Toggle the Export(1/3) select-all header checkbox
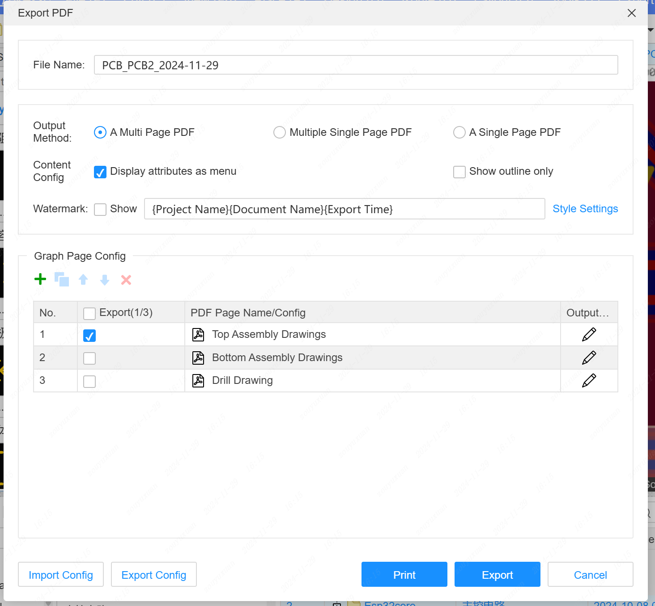Viewport: 655px width, 606px height. pos(89,313)
